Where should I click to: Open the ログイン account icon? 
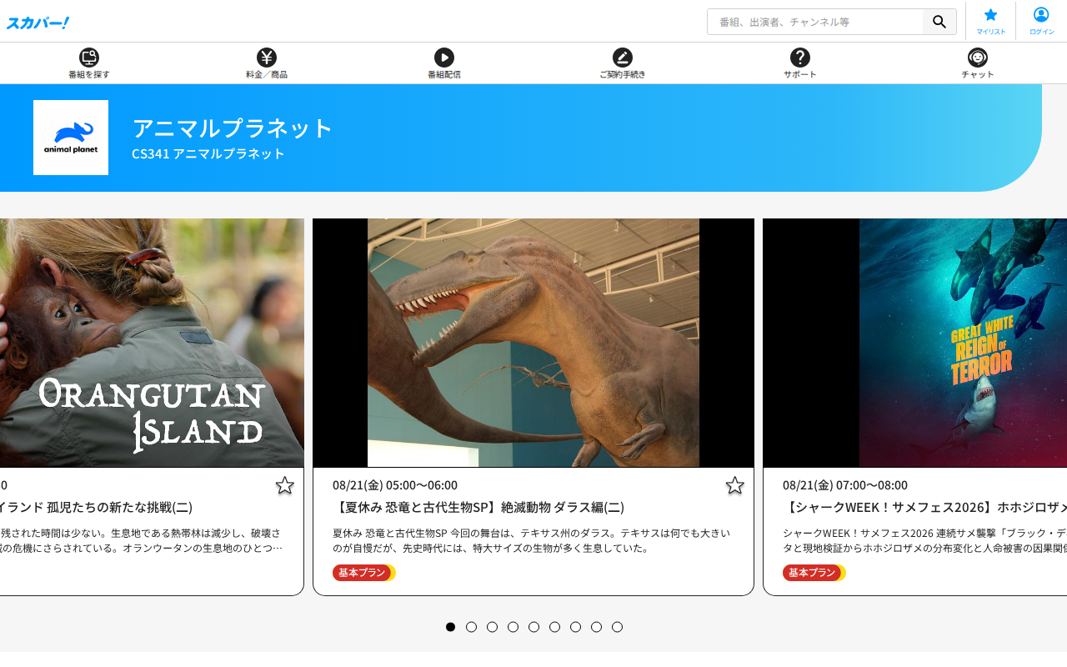pyautogui.click(x=1041, y=21)
